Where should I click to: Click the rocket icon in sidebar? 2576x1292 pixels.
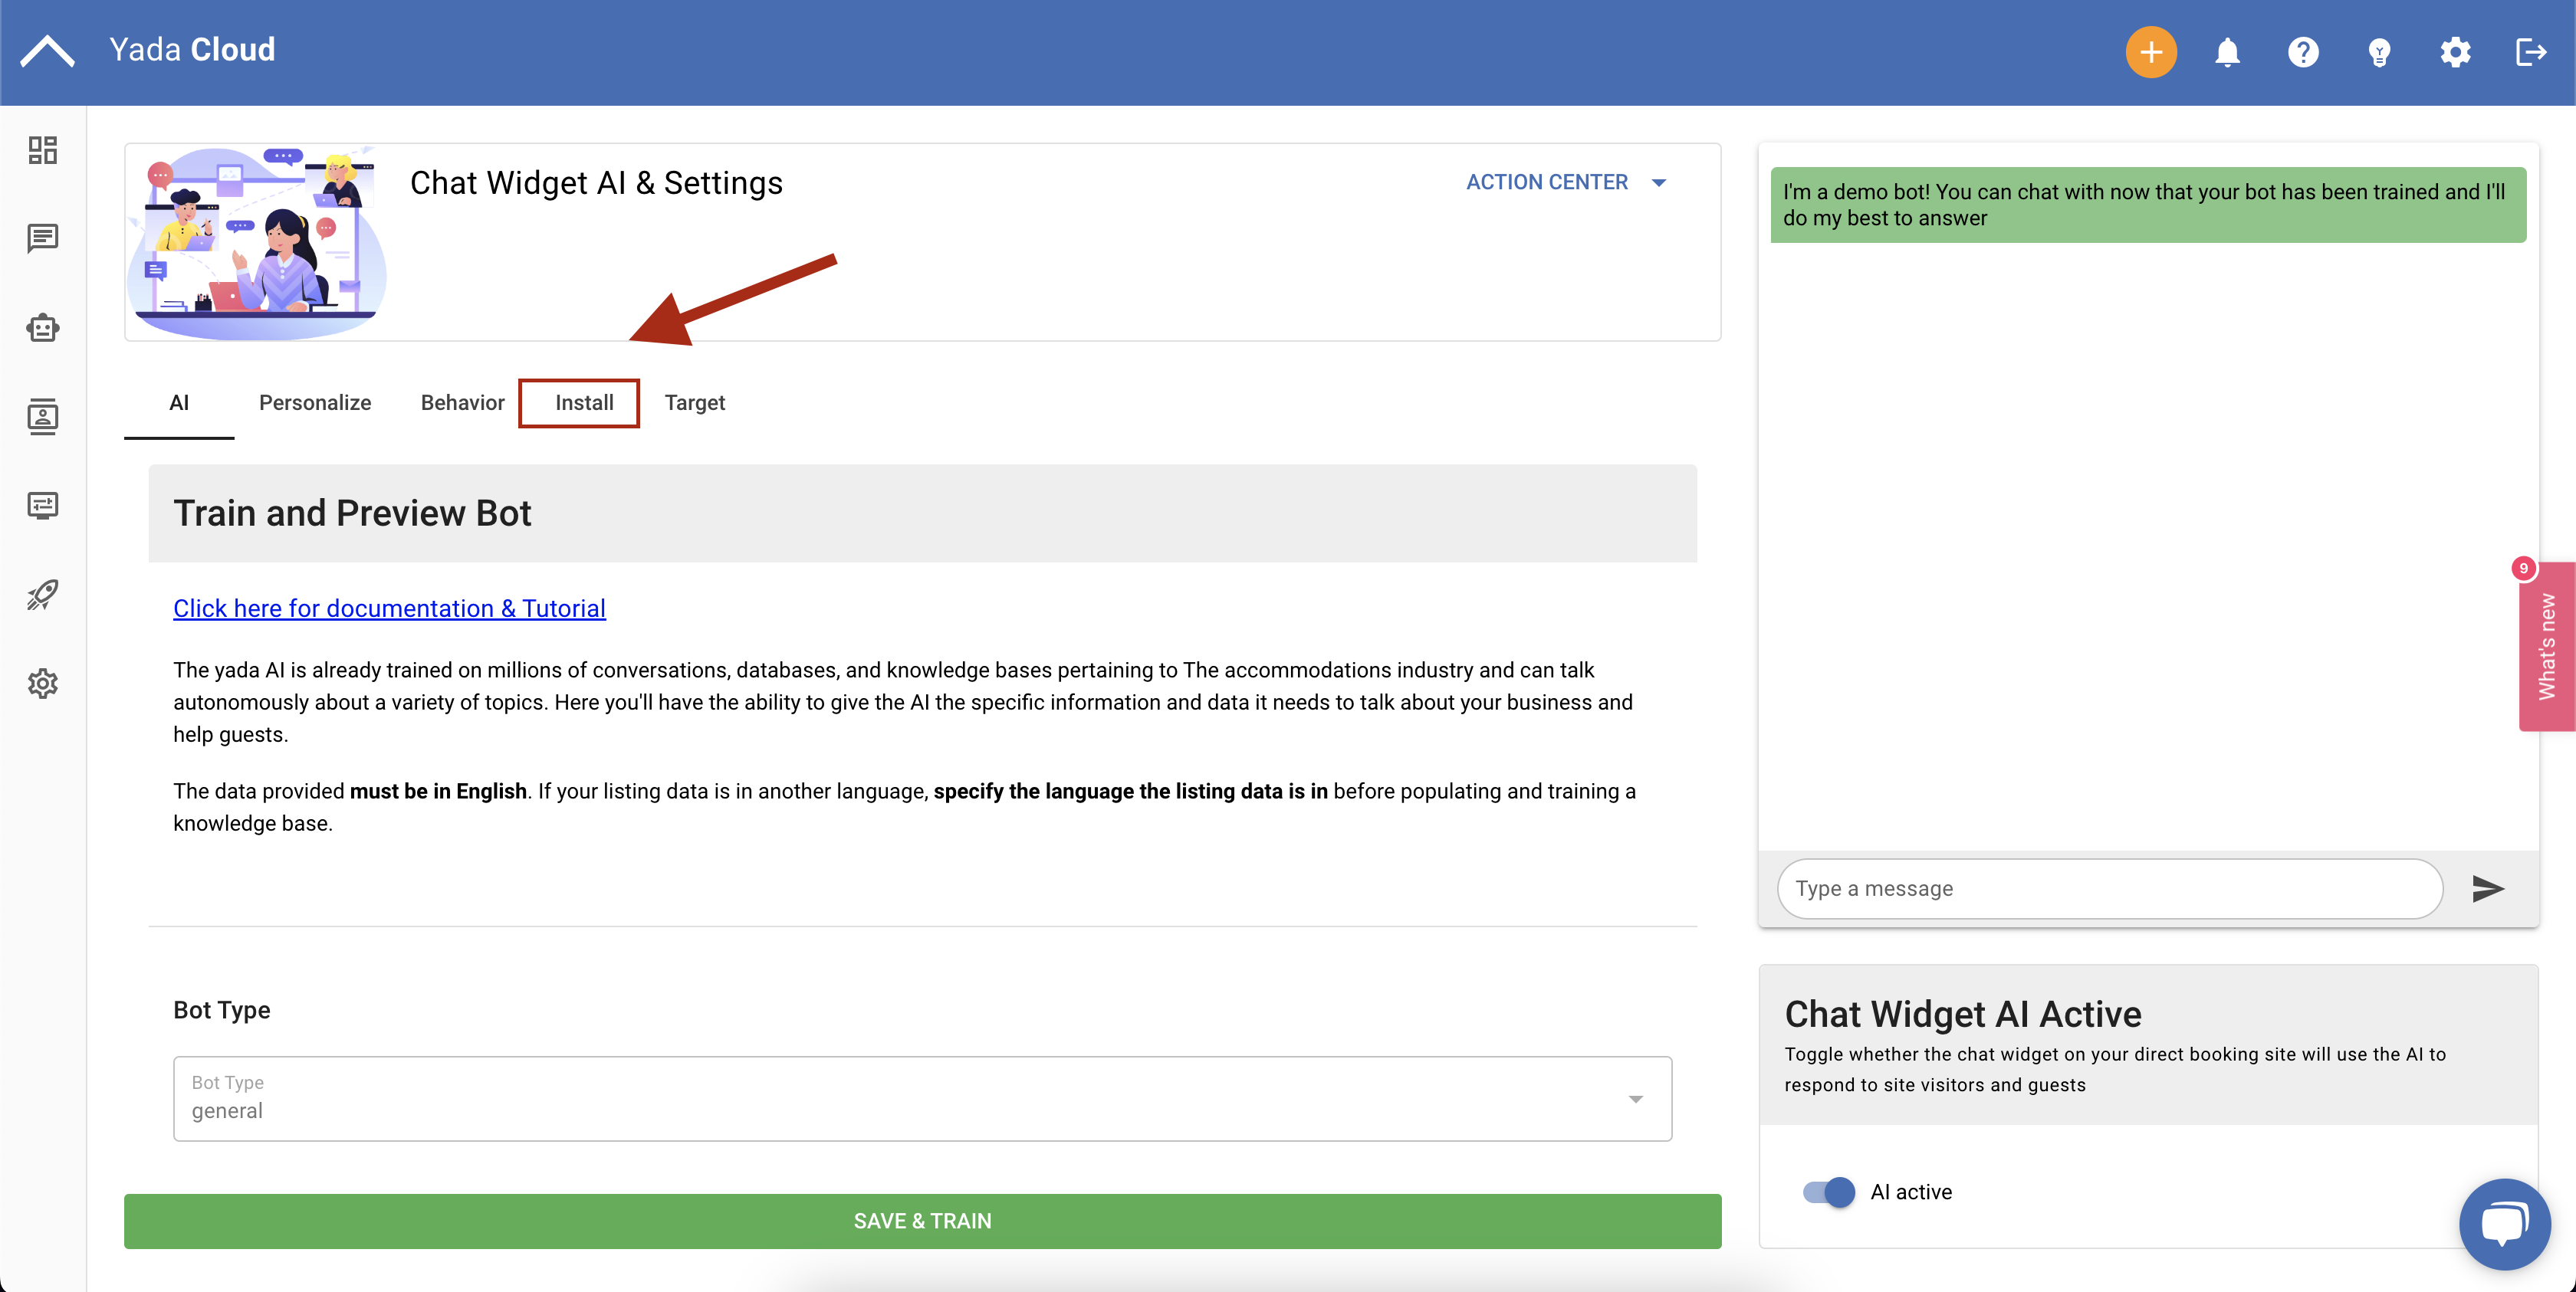pos(42,595)
